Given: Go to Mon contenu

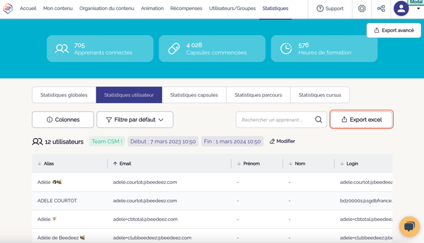Looking at the screenshot, I should 58,9.
